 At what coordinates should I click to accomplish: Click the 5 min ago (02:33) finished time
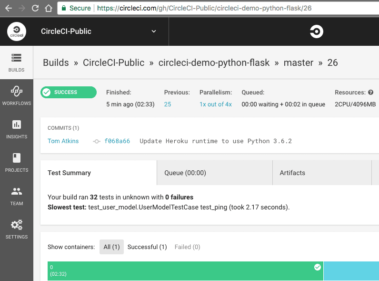pos(130,104)
